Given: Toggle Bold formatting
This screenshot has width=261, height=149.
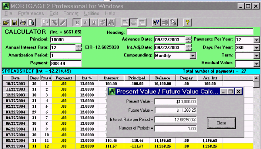Looking at the screenshot, I should (77, 22).
